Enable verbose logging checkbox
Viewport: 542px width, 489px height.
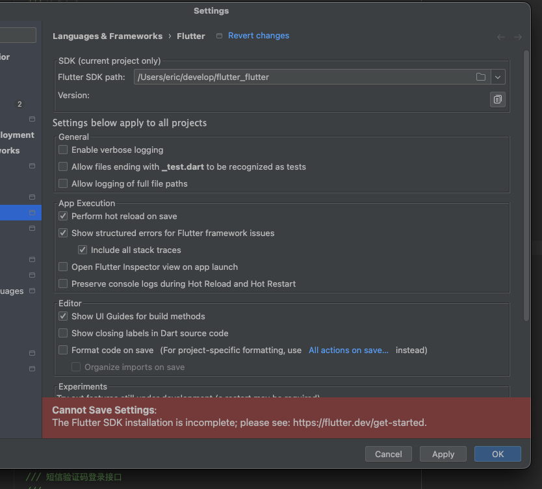pos(63,150)
